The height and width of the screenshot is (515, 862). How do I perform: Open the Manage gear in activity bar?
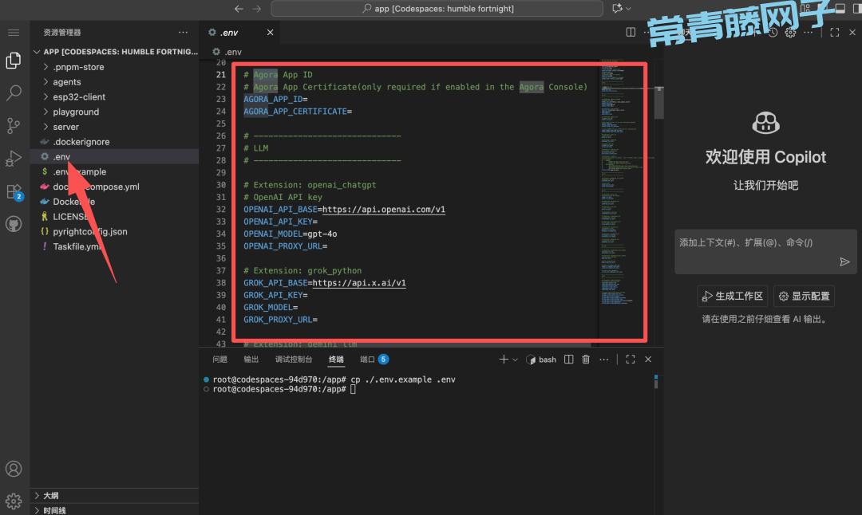(14, 501)
